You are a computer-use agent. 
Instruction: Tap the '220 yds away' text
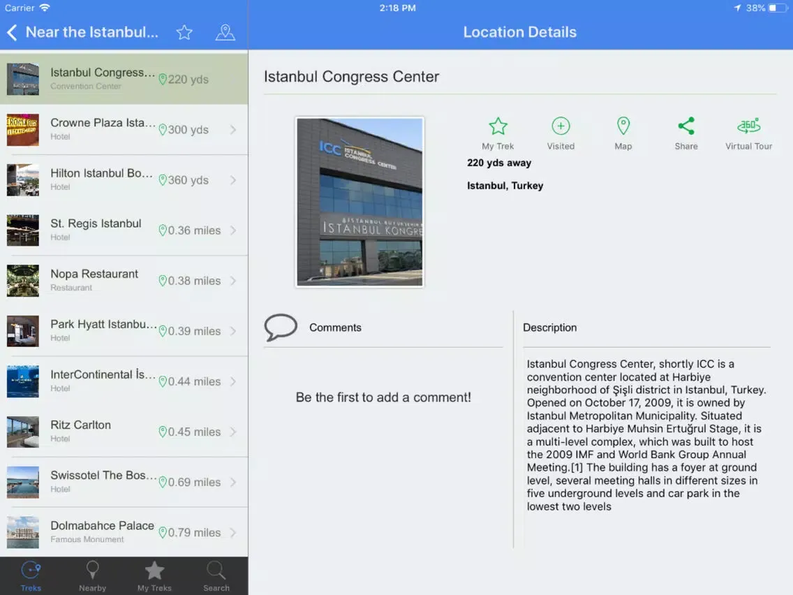click(x=499, y=163)
